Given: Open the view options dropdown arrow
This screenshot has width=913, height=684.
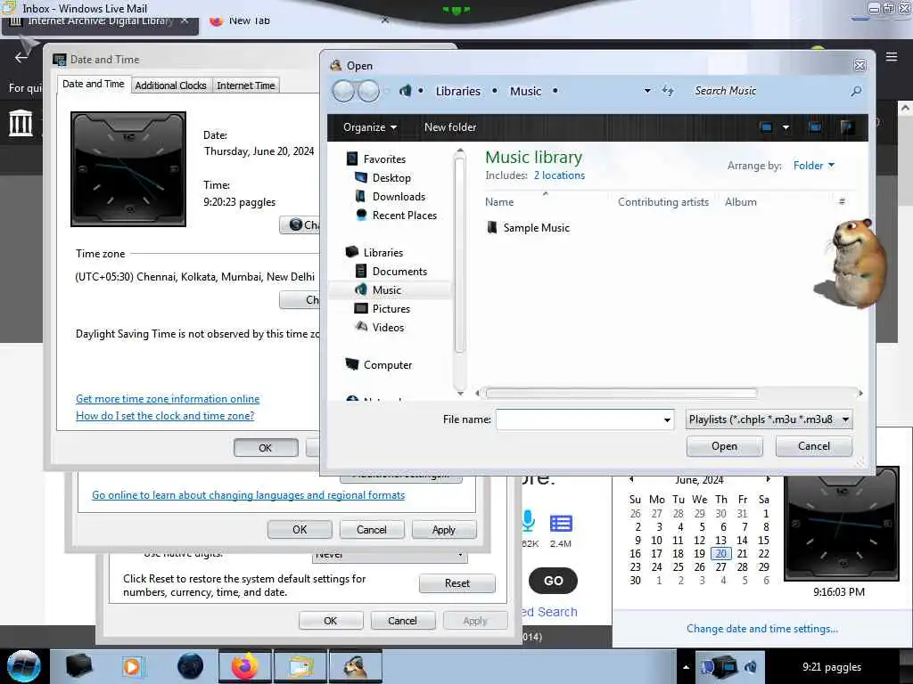Looking at the screenshot, I should point(786,126).
